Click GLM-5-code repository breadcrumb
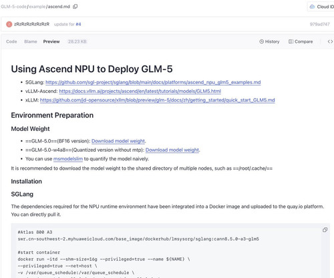 13,7
